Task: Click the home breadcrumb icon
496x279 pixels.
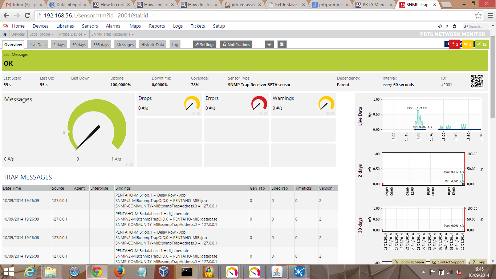Action: [x=5, y=34]
